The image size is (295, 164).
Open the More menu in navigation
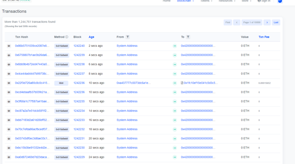[247, 1]
